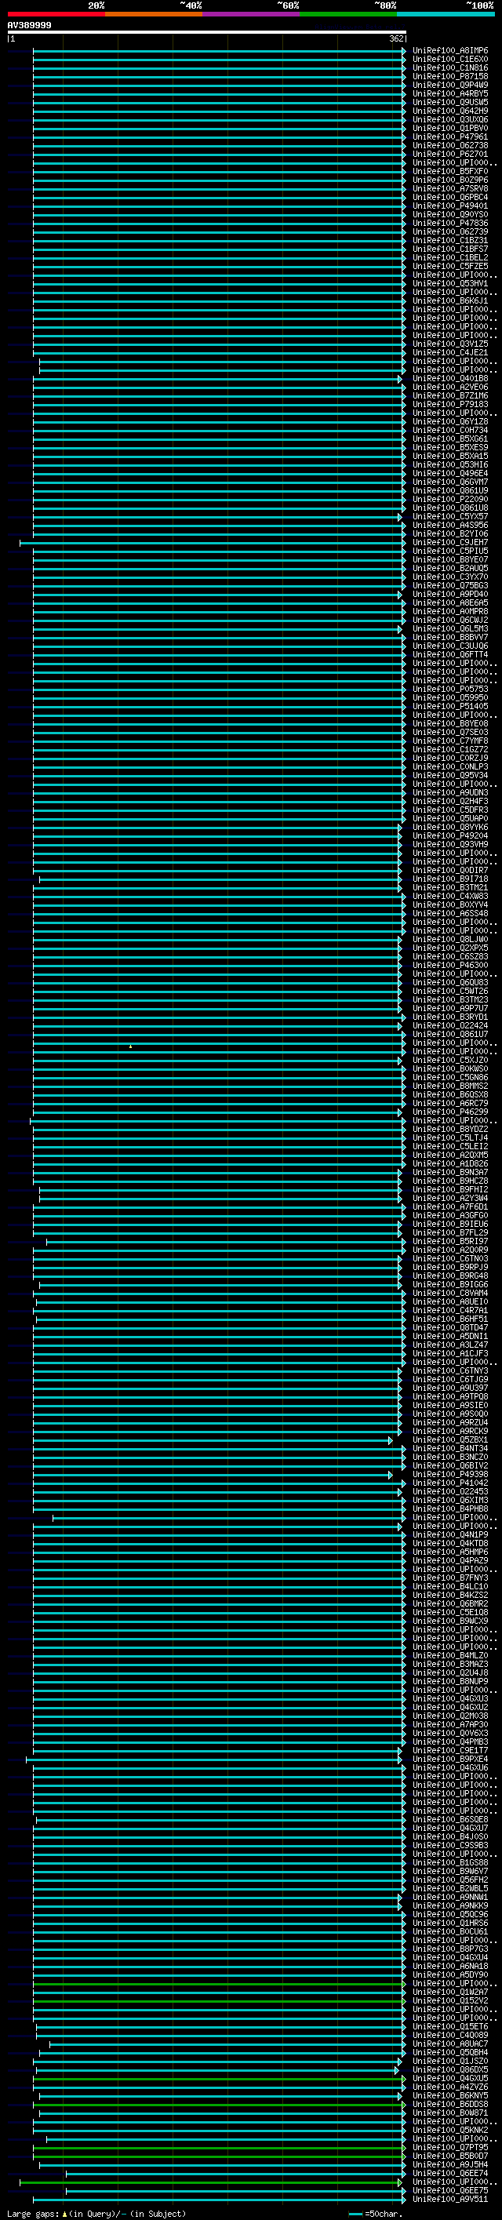Image resolution: width=502 pixels, height=2220 pixels.
Task: Select the UniRef100_Q53HV1 label
Action: point(449,283)
